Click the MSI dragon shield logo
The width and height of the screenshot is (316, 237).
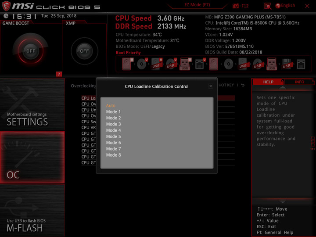tap(6, 6)
